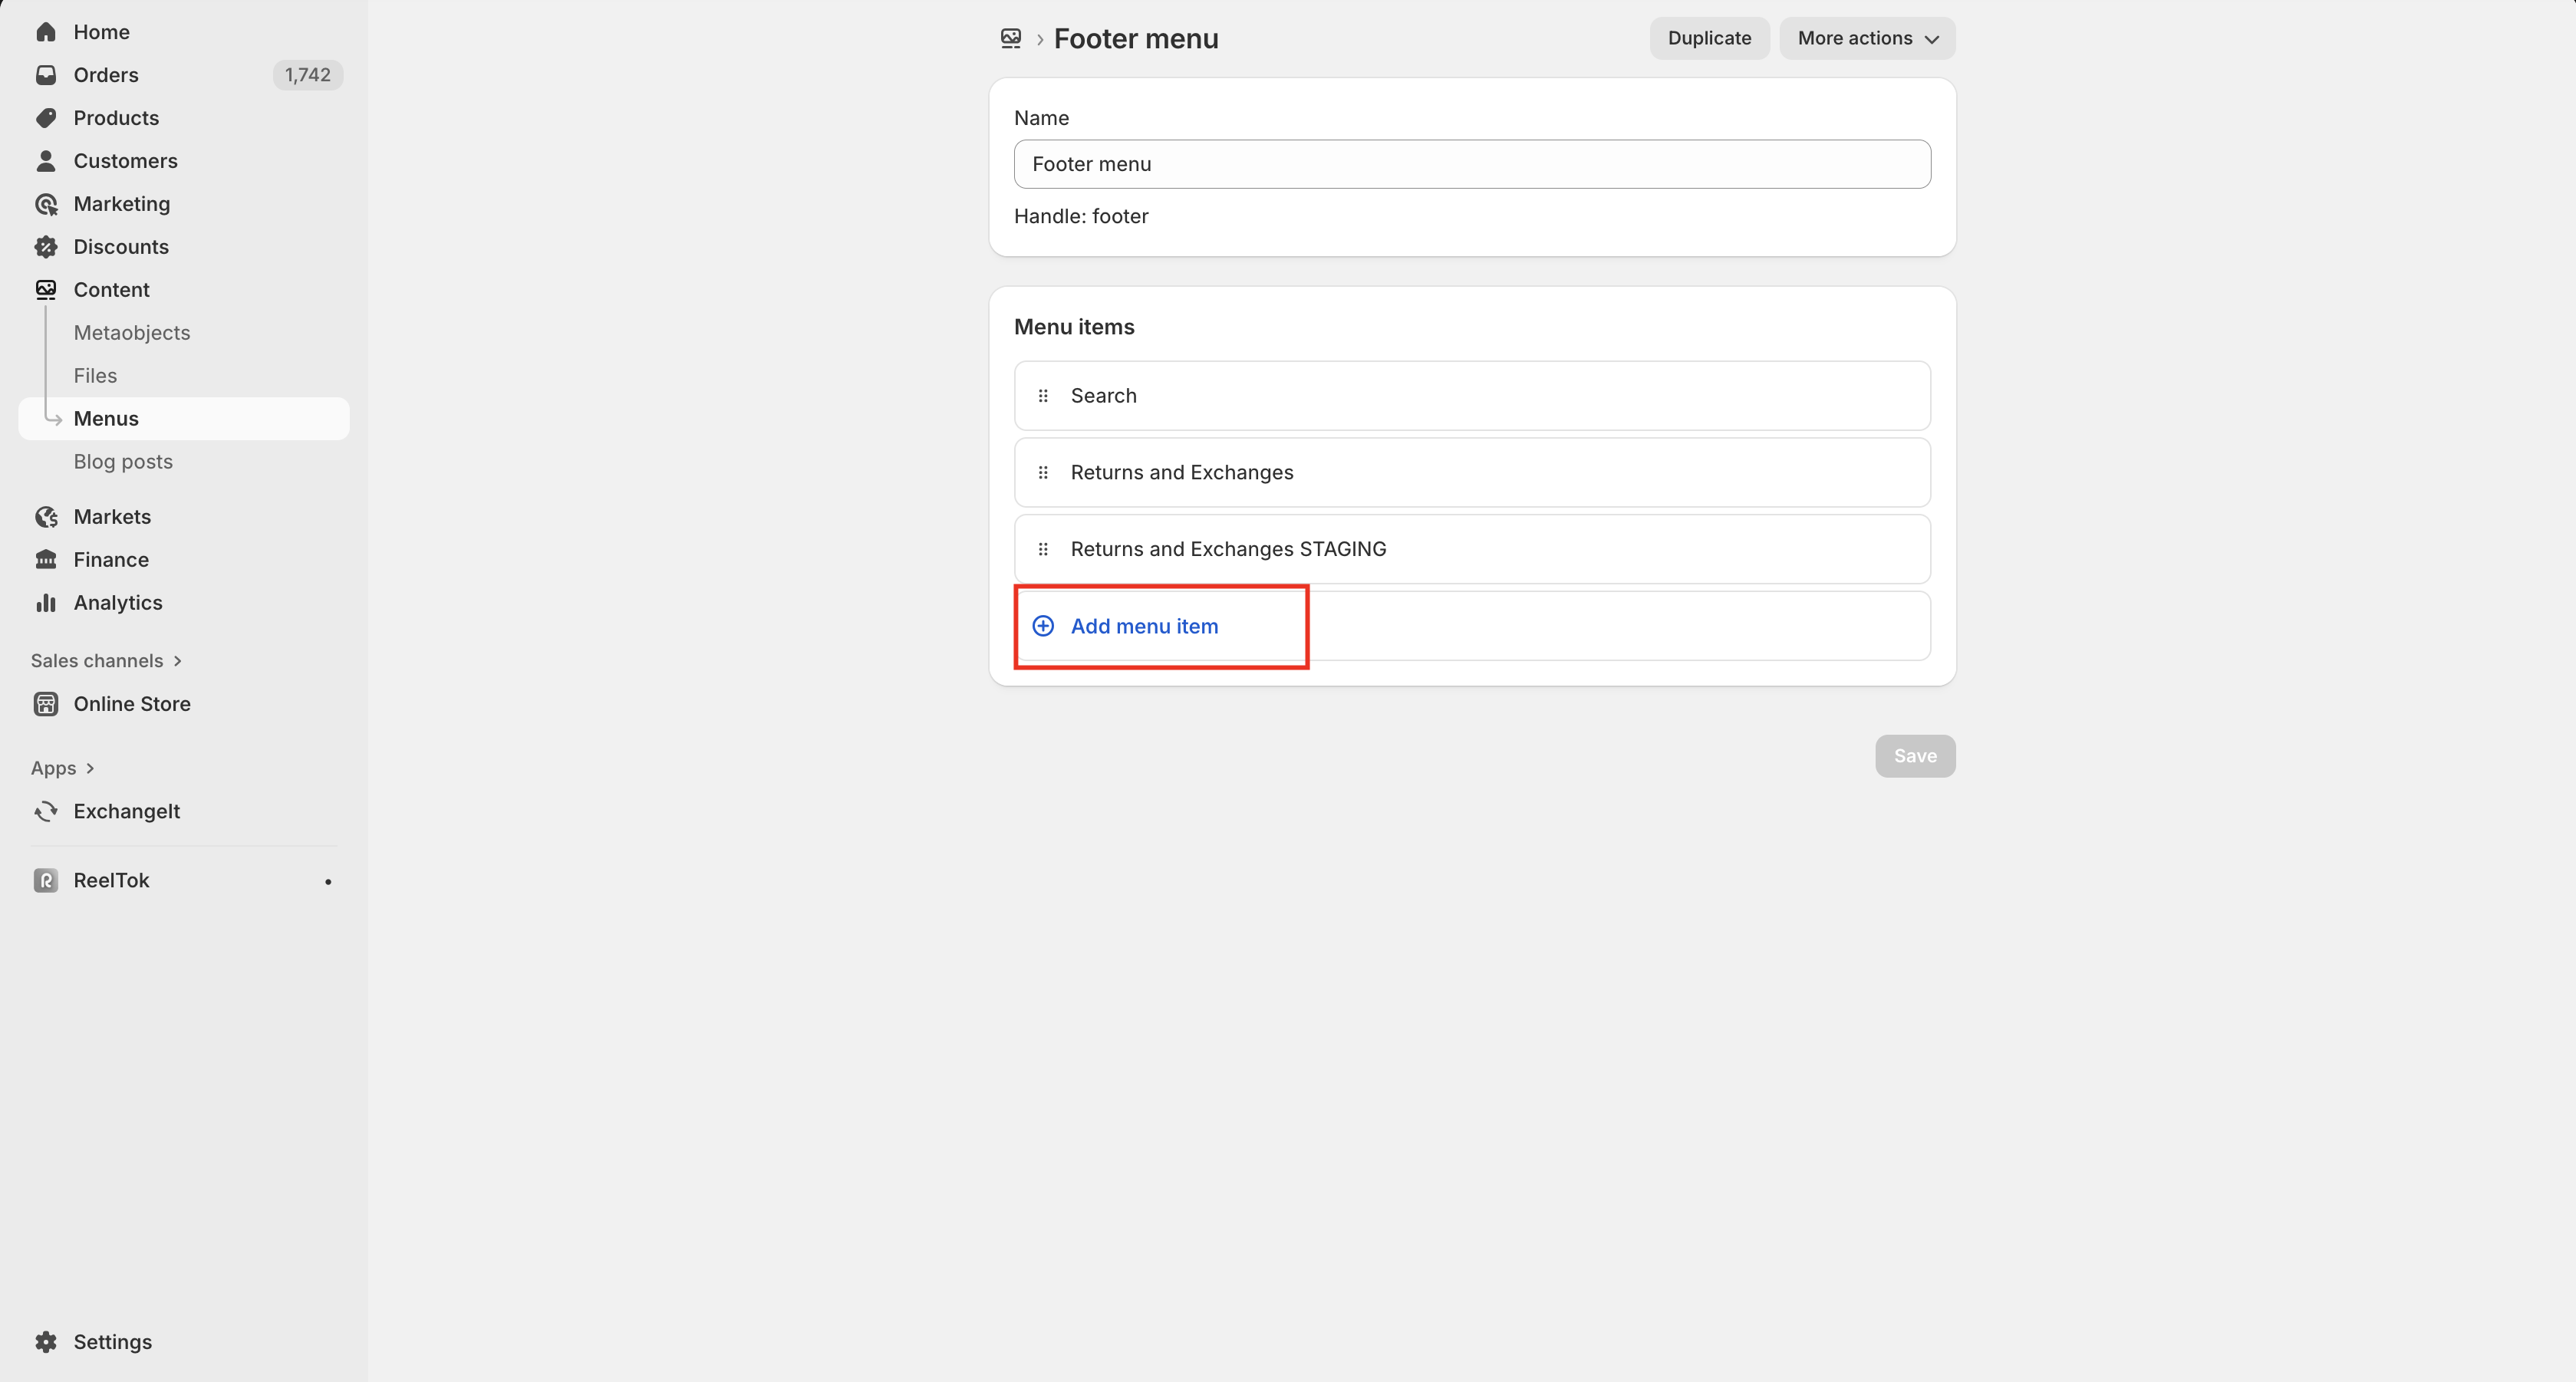Open Metaobjects under Content

132,333
